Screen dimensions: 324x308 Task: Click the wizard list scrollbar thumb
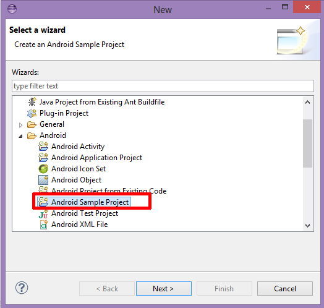click(307, 143)
